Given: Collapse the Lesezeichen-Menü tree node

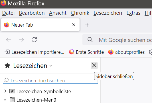Looking at the screenshot, I should tap(5, 100).
